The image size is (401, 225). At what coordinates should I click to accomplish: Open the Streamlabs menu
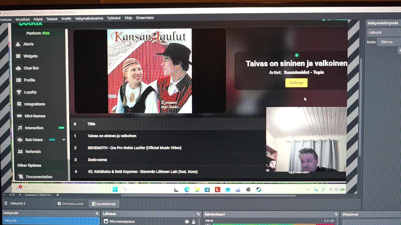click(x=145, y=18)
